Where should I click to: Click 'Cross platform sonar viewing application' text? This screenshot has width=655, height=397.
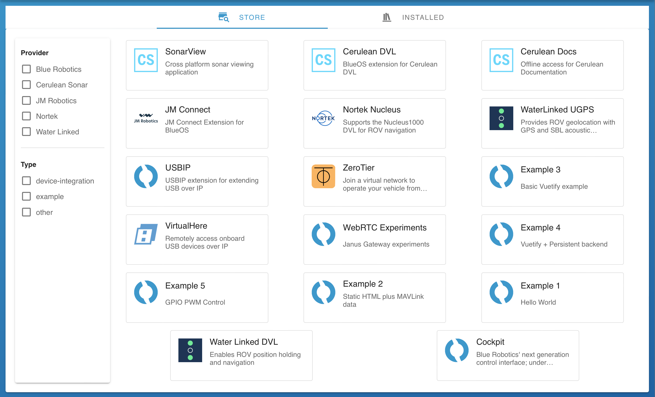click(x=209, y=68)
